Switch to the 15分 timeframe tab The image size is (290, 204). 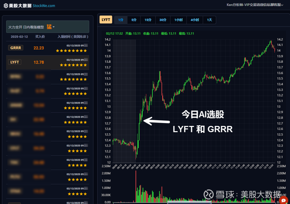(148, 20)
